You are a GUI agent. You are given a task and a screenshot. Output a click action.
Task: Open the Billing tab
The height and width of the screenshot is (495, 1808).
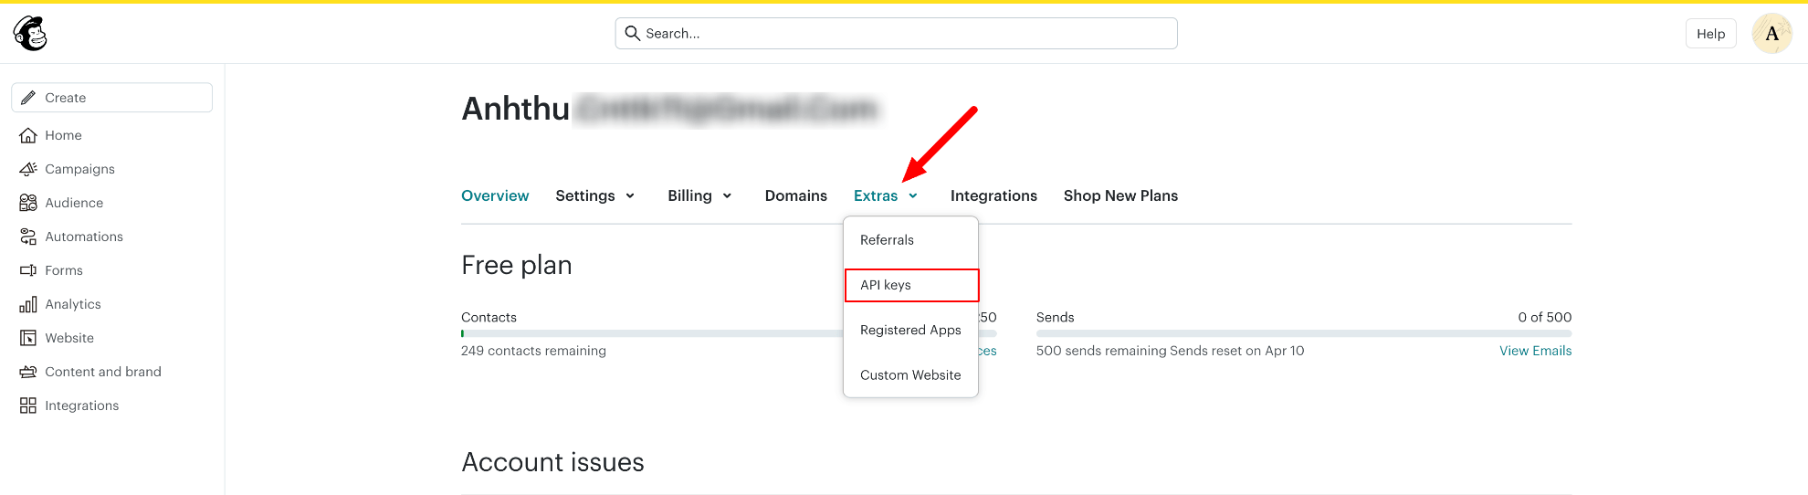point(689,195)
